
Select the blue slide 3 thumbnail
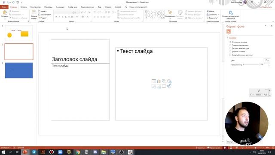pos(19,70)
